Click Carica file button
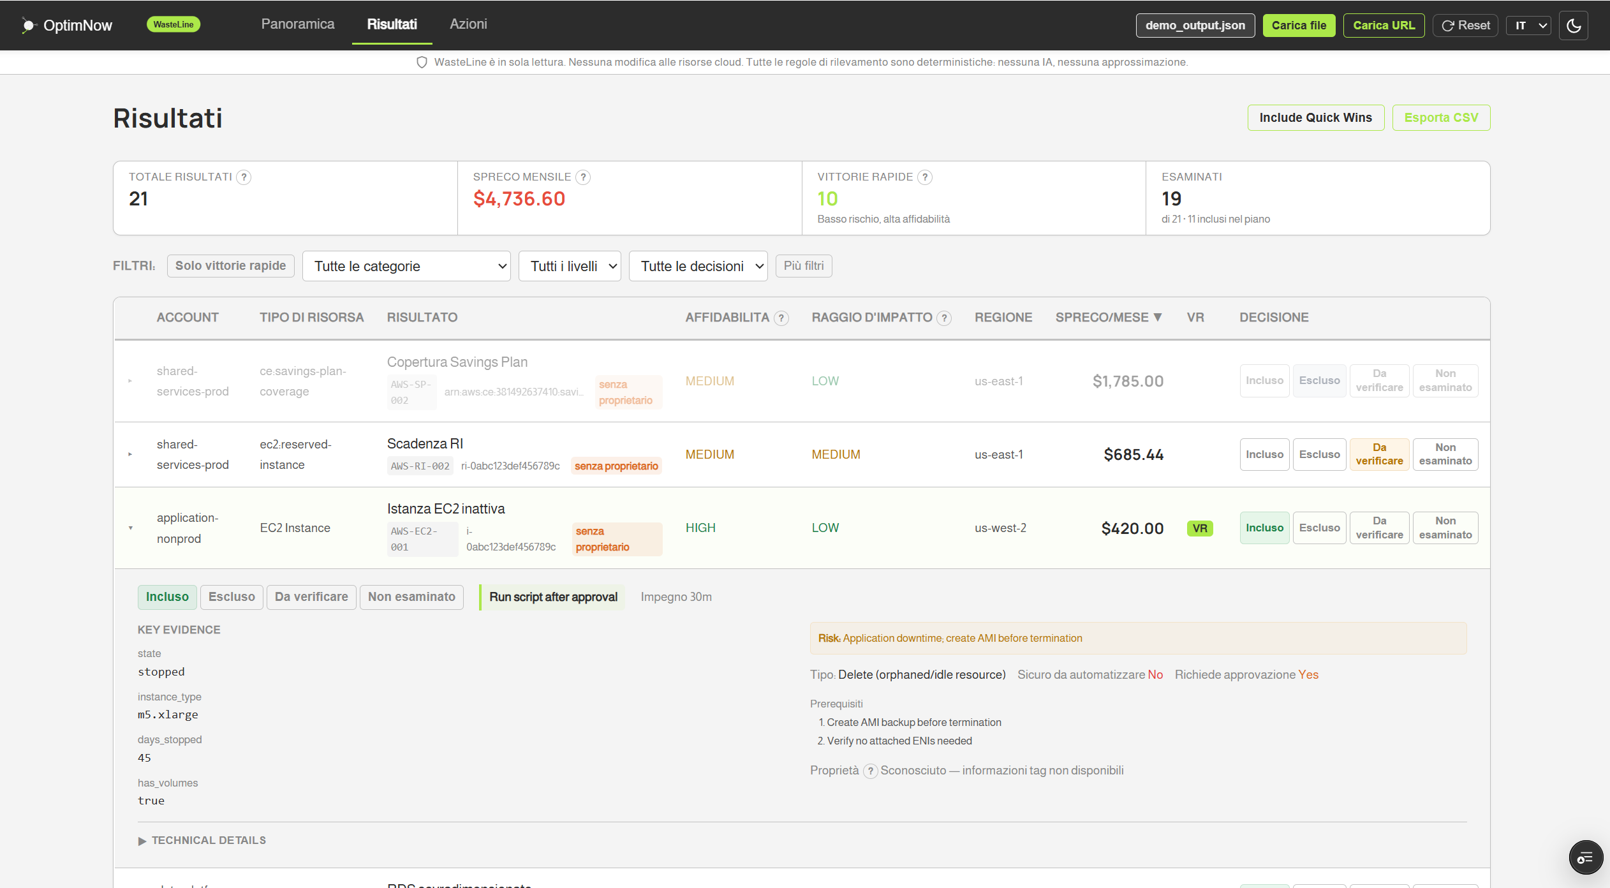The width and height of the screenshot is (1610, 888). click(1298, 26)
